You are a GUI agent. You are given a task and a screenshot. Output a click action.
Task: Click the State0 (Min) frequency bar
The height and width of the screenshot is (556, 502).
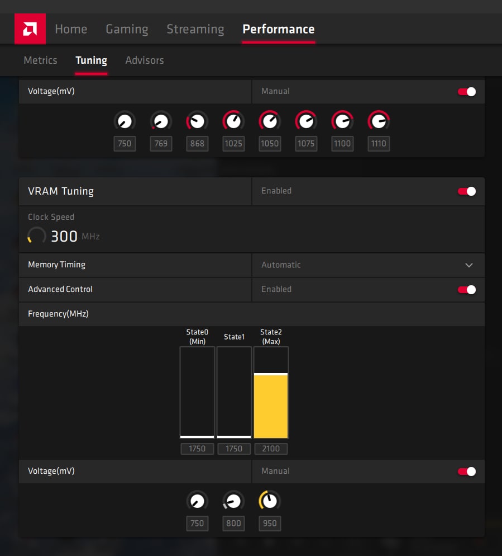coord(197,393)
